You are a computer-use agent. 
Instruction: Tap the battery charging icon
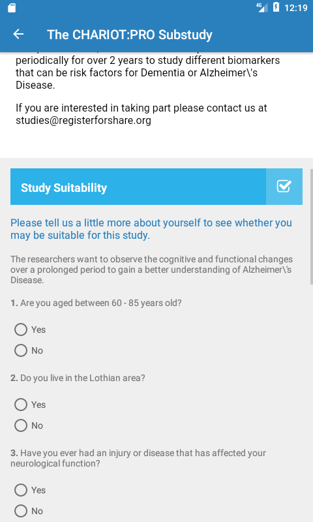tap(276, 7)
